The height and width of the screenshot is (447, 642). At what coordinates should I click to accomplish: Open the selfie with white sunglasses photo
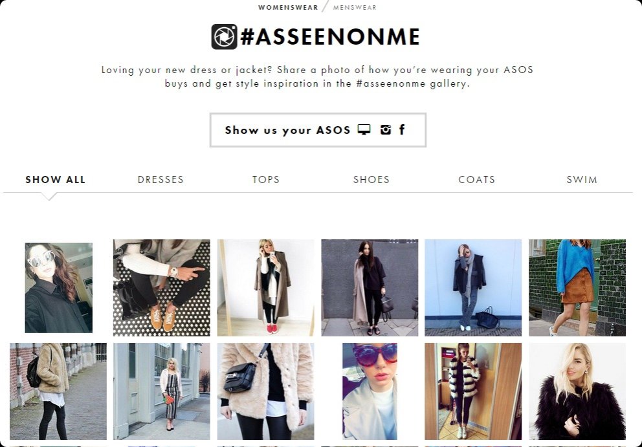pos(58,288)
